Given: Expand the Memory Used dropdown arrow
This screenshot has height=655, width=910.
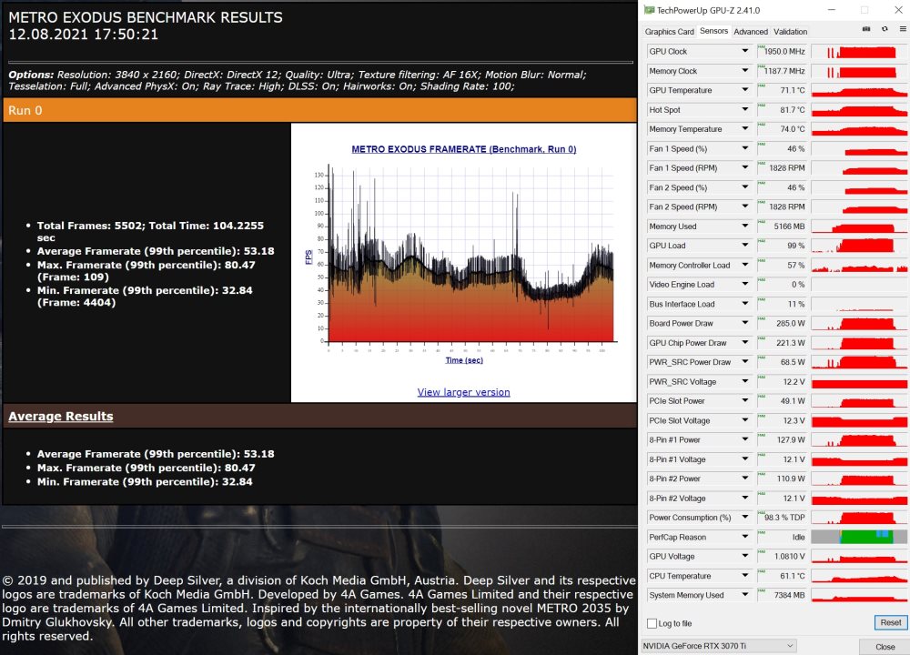Looking at the screenshot, I should [x=744, y=227].
